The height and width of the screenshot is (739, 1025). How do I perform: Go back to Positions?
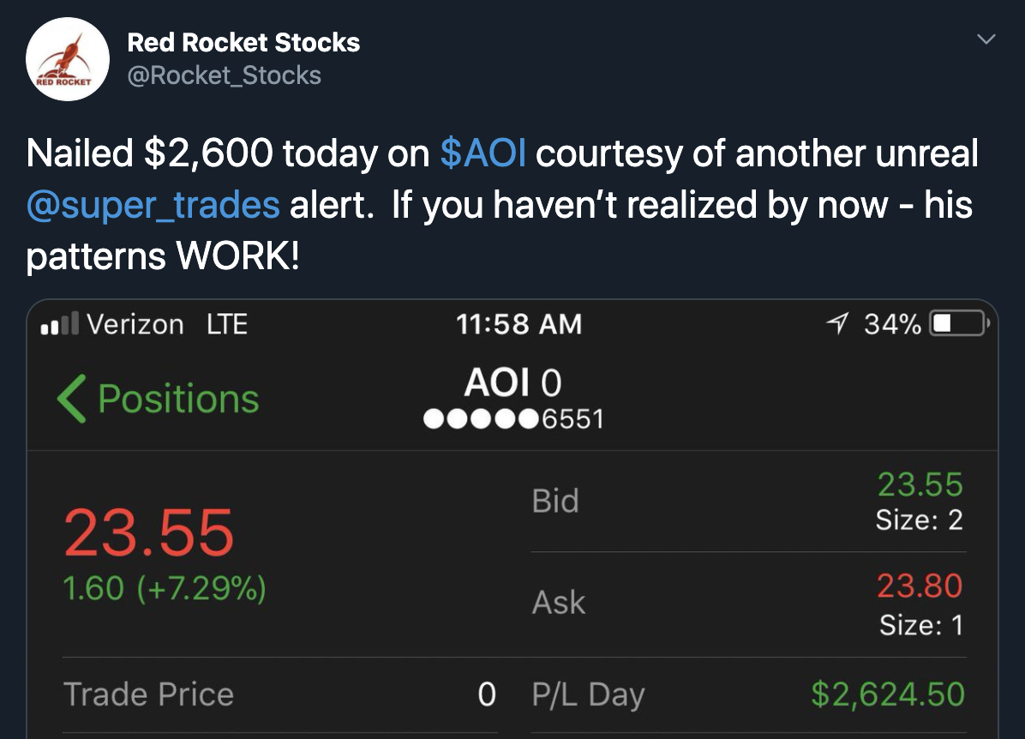(x=177, y=400)
